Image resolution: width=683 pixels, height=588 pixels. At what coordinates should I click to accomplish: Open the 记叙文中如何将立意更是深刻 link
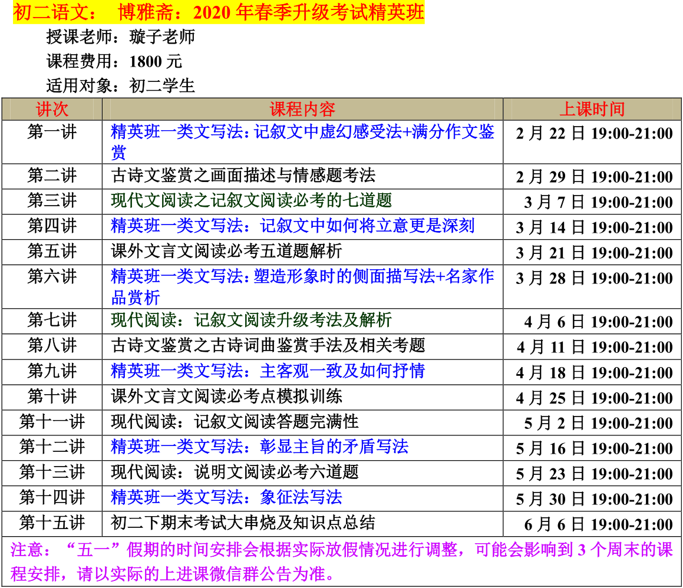pos(292,226)
